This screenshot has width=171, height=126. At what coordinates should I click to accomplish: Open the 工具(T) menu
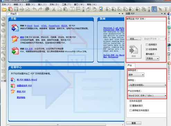point(66,4)
